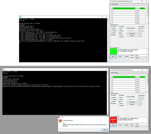Click CombineBin button in Download-status window
The height and width of the screenshot is (134, 151).
coord(132,33)
